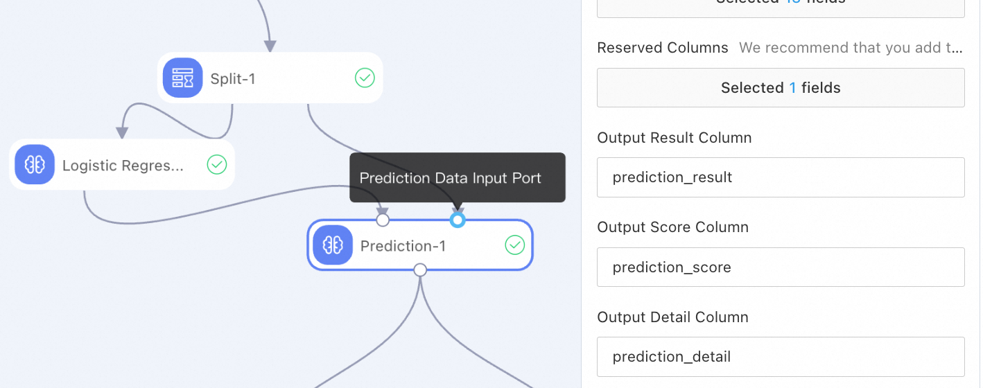Click the Reserved Columns recommendation hint text
The width and height of the screenshot is (983, 388).
pos(851,48)
